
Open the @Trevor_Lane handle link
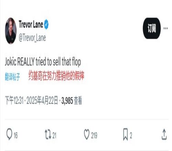(32, 38)
